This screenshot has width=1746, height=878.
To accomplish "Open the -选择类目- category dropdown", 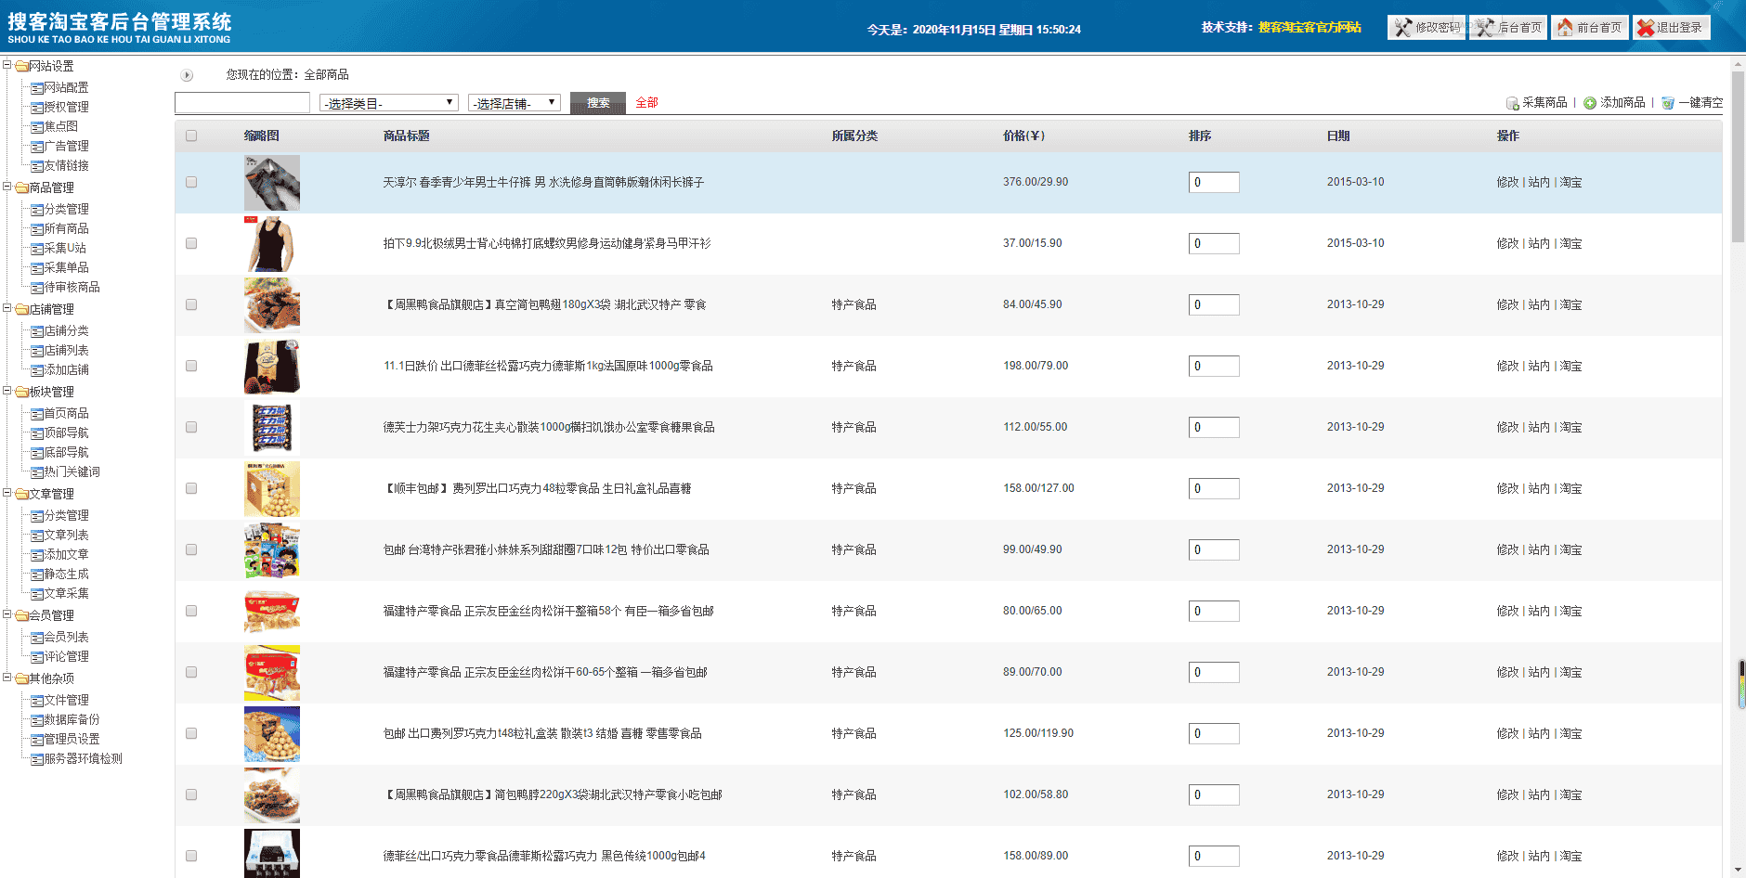I will tap(387, 102).
